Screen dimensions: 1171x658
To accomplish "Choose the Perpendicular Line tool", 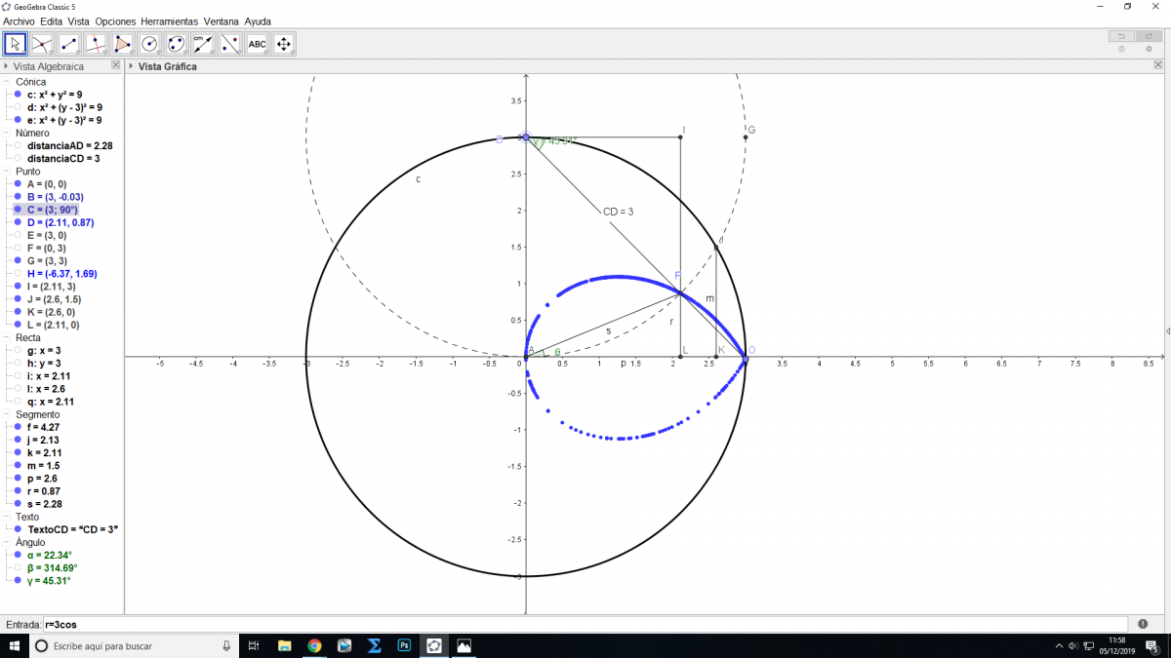I will (96, 44).
